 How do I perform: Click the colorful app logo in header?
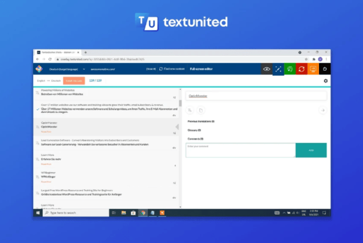pos(39,68)
